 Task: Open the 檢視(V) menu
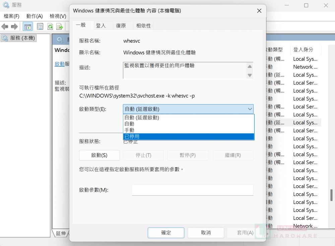click(58, 16)
